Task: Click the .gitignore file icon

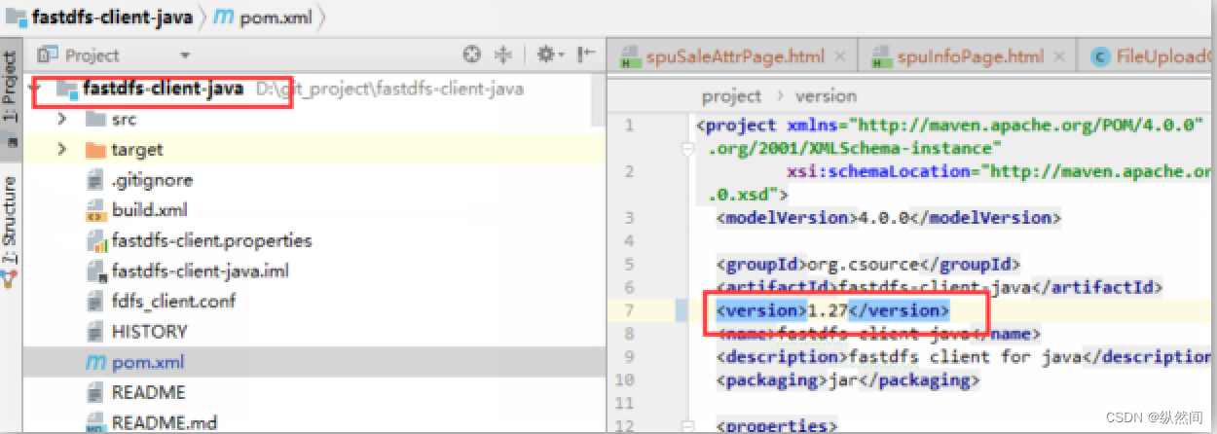Action: tap(95, 180)
